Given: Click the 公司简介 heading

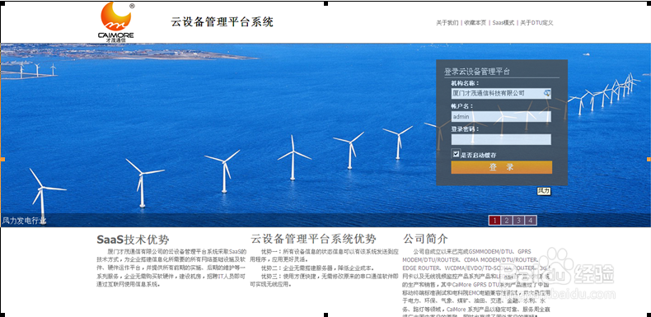Looking at the screenshot, I should tap(425, 239).
